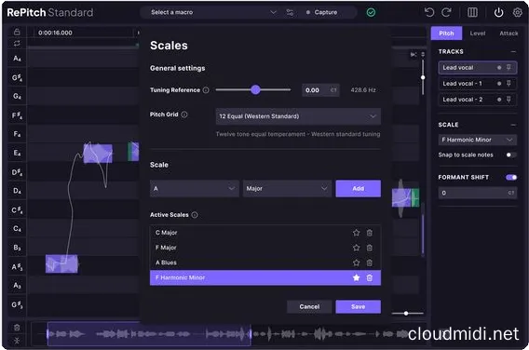Click the Tuning Reference 0.00 value field
Screen dimensions: 529x350
[320, 90]
